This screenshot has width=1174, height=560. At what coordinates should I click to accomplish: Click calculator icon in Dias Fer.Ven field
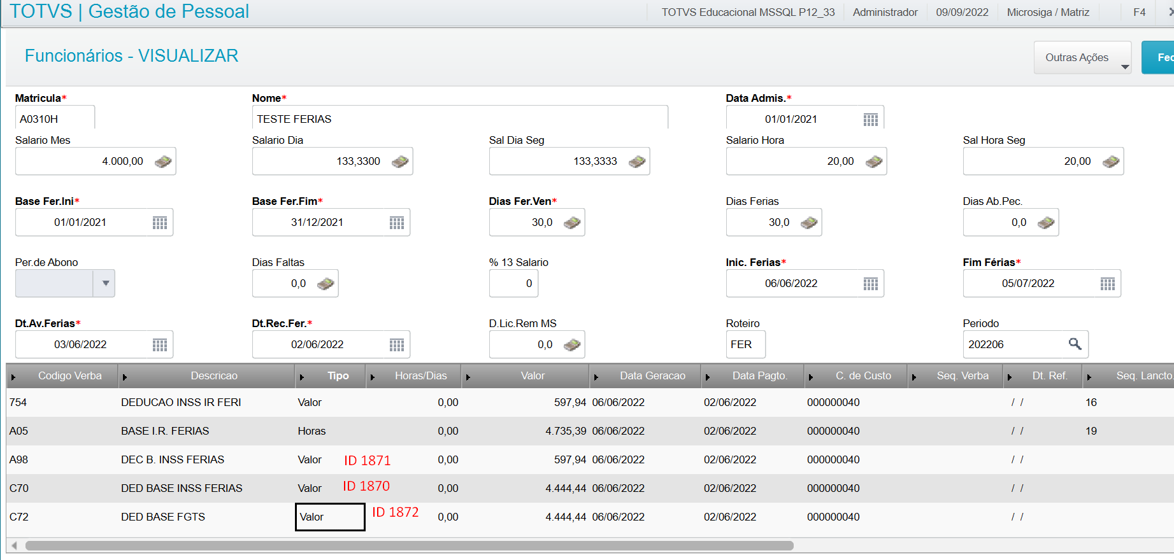coord(572,223)
